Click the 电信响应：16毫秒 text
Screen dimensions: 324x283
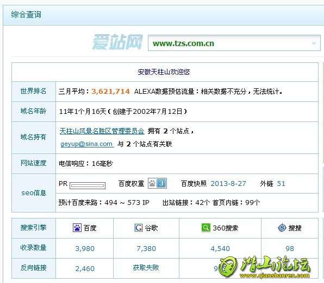click(86, 163)
